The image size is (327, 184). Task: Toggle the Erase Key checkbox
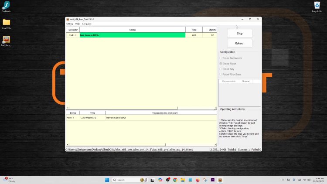click(221, 69)
